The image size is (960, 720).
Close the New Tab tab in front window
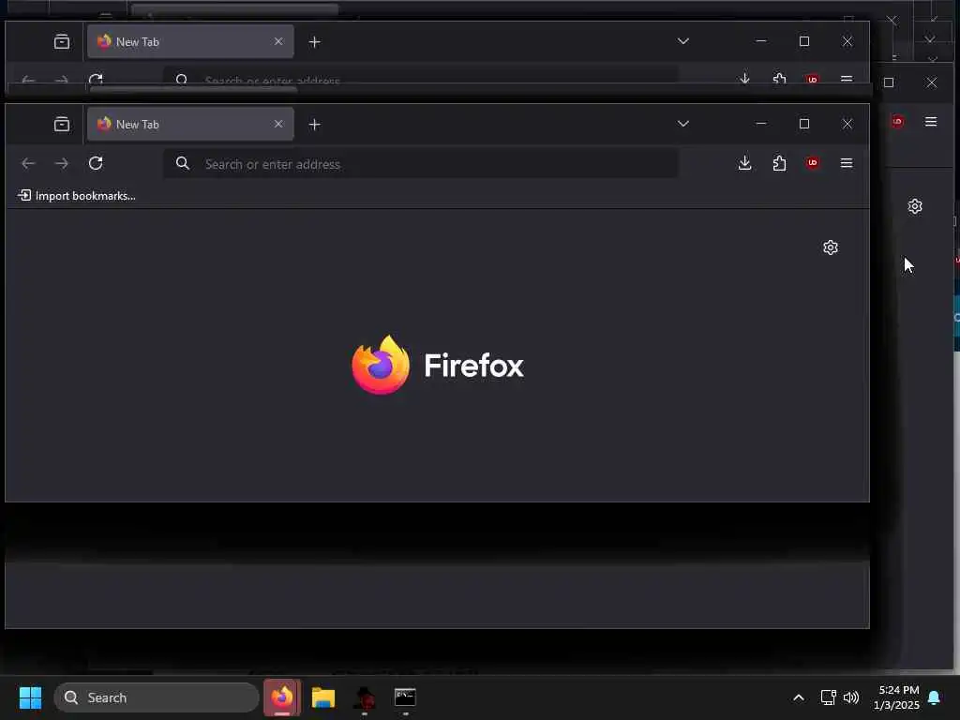(x=278, y=125)
